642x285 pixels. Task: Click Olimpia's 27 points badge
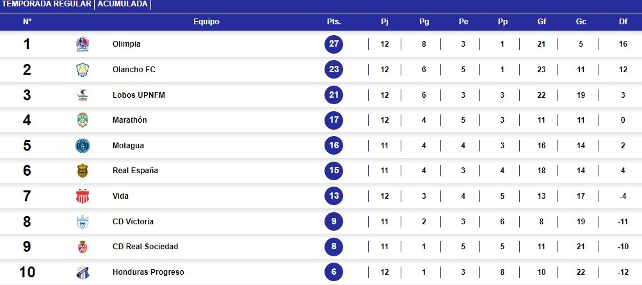point(333,45)
